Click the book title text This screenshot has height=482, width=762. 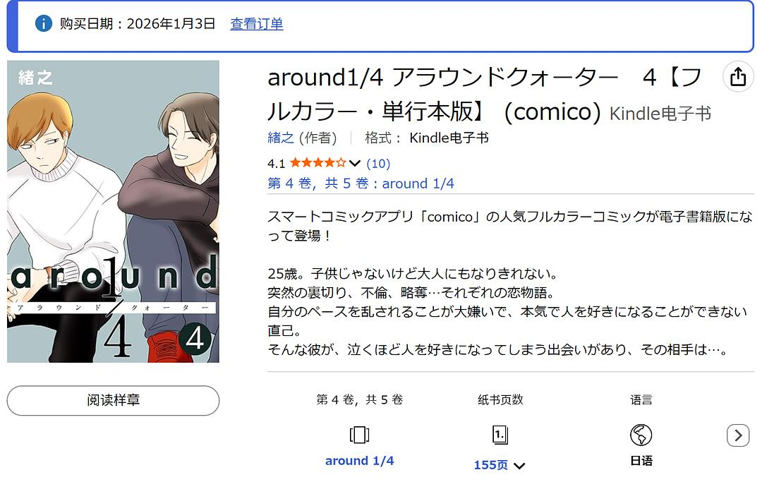484,95
